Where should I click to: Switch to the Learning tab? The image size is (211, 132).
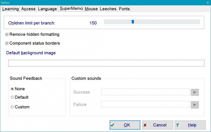point(11,9)
